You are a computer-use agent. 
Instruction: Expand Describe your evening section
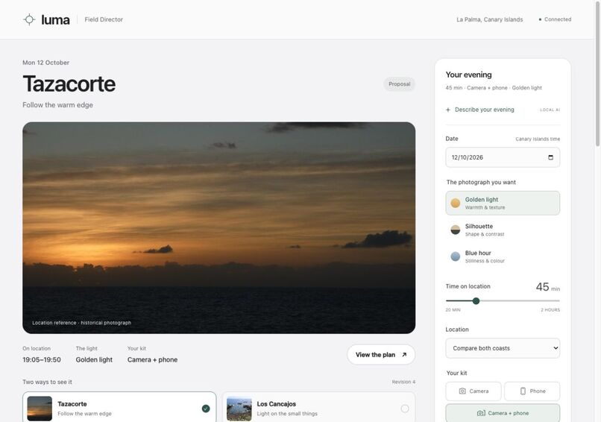pyautogui.click(x=503, y=110)
